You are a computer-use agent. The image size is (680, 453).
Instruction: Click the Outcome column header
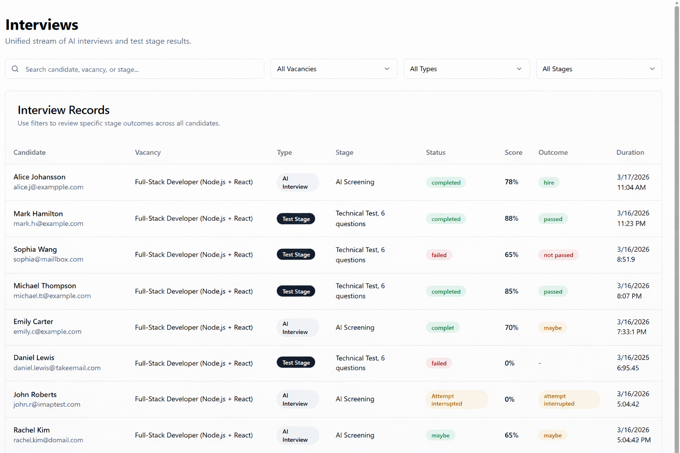[x=553, y=152]
